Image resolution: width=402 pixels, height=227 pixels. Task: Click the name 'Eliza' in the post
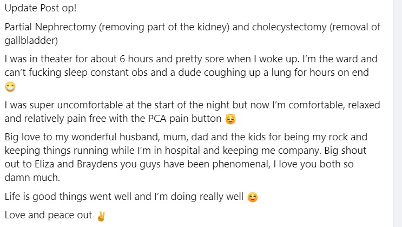pos(44,164)
